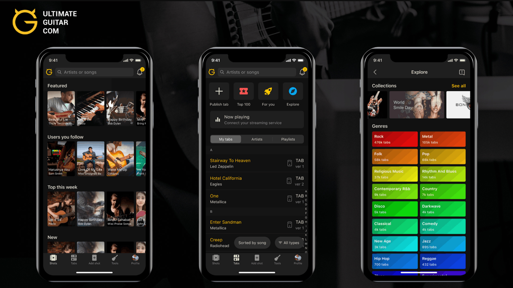Tap the Shots playback icon

[x=53, y=258]
